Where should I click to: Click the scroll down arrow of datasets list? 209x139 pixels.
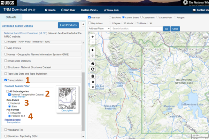(83, 137)
